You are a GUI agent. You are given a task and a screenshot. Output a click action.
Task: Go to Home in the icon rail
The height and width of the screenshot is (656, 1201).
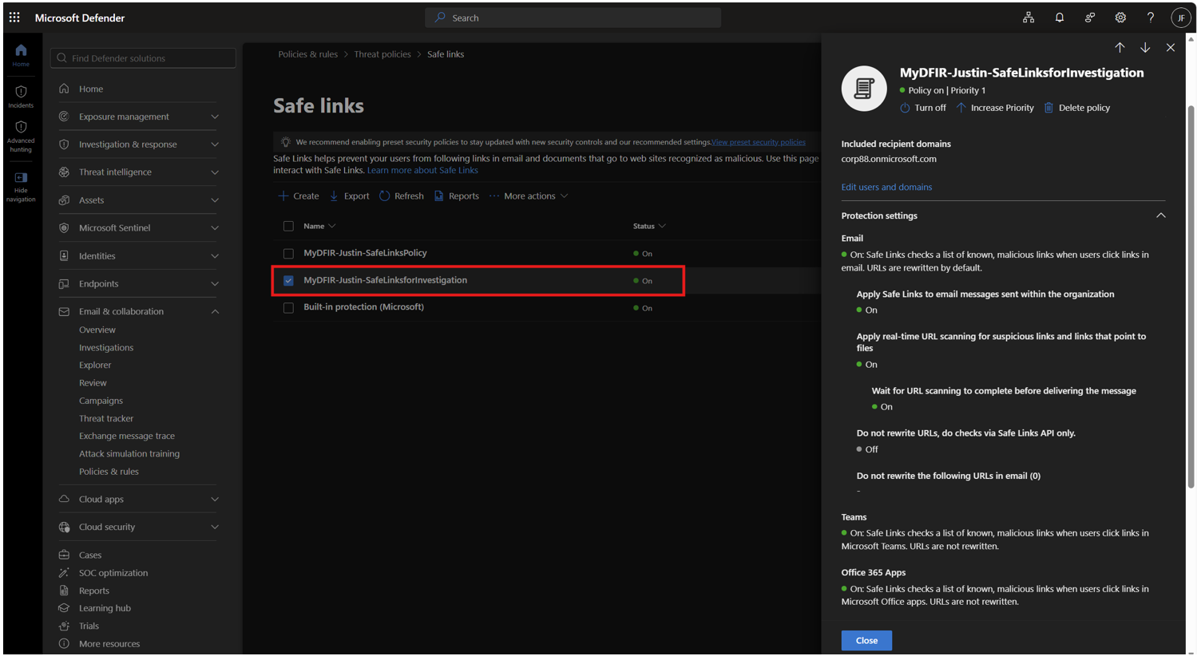click(21, 55)
